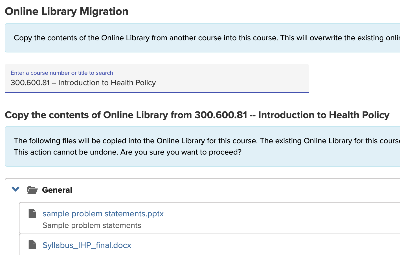Viewport: 400px width, 255px height.
Task: Click the 'Sample problem statements' description text
Action: [x=92, y=225]
